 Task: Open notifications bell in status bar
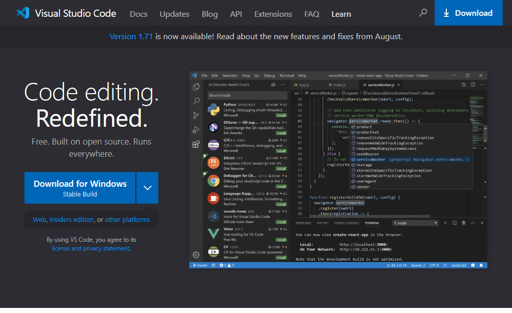481,265
